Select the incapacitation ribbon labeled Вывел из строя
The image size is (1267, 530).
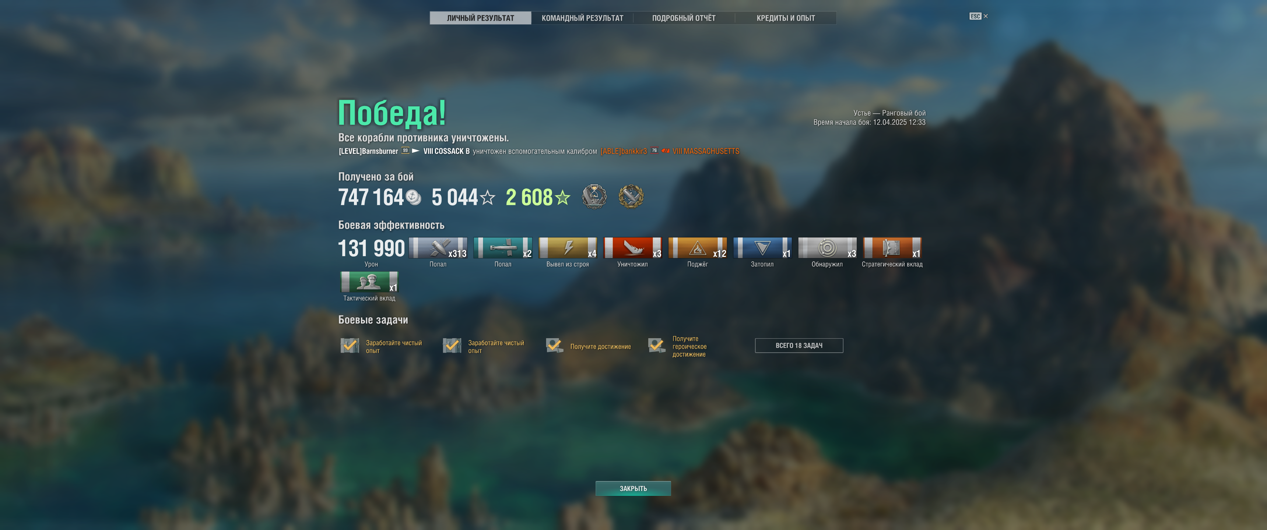coord(568,248)
